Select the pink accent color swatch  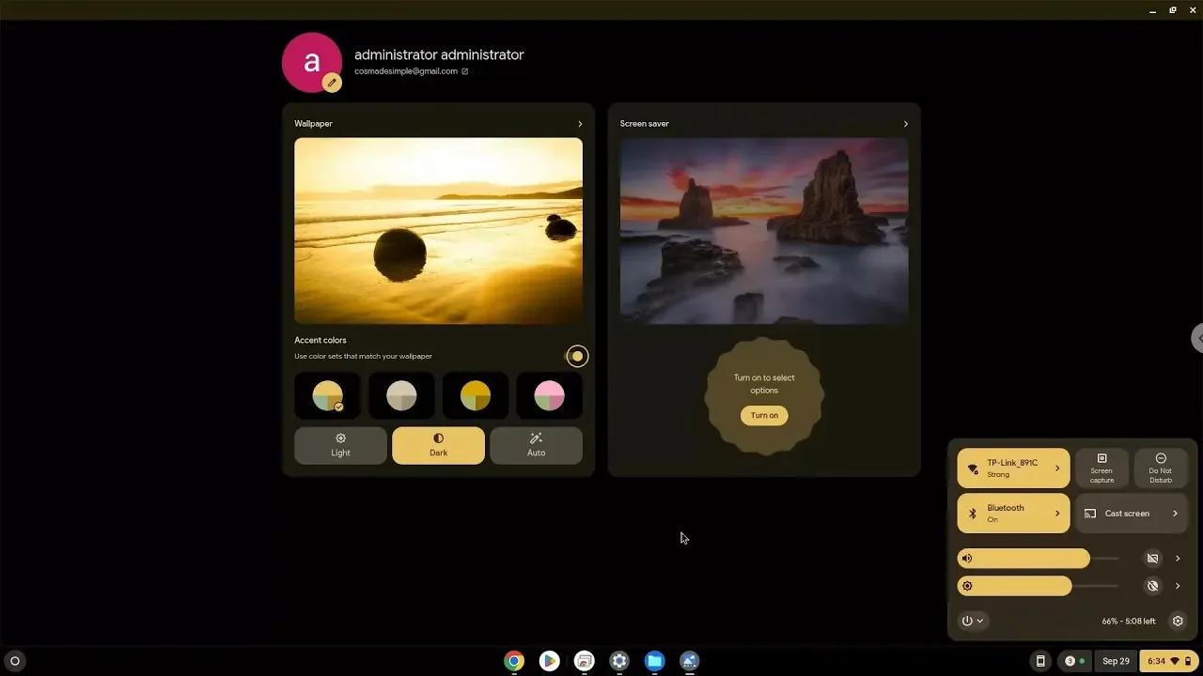click(549, 395)
